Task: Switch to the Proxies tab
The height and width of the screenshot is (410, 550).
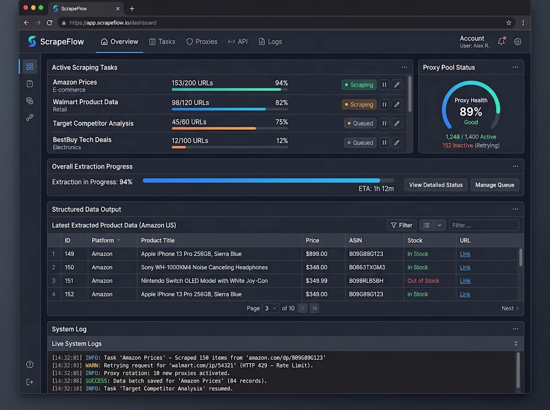Action: (201, 42)
